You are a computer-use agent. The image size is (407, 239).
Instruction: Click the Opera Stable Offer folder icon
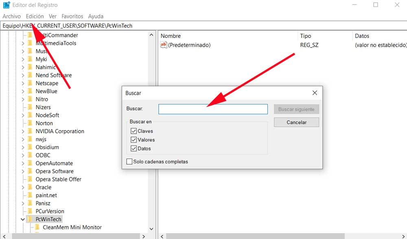[30, 179]
